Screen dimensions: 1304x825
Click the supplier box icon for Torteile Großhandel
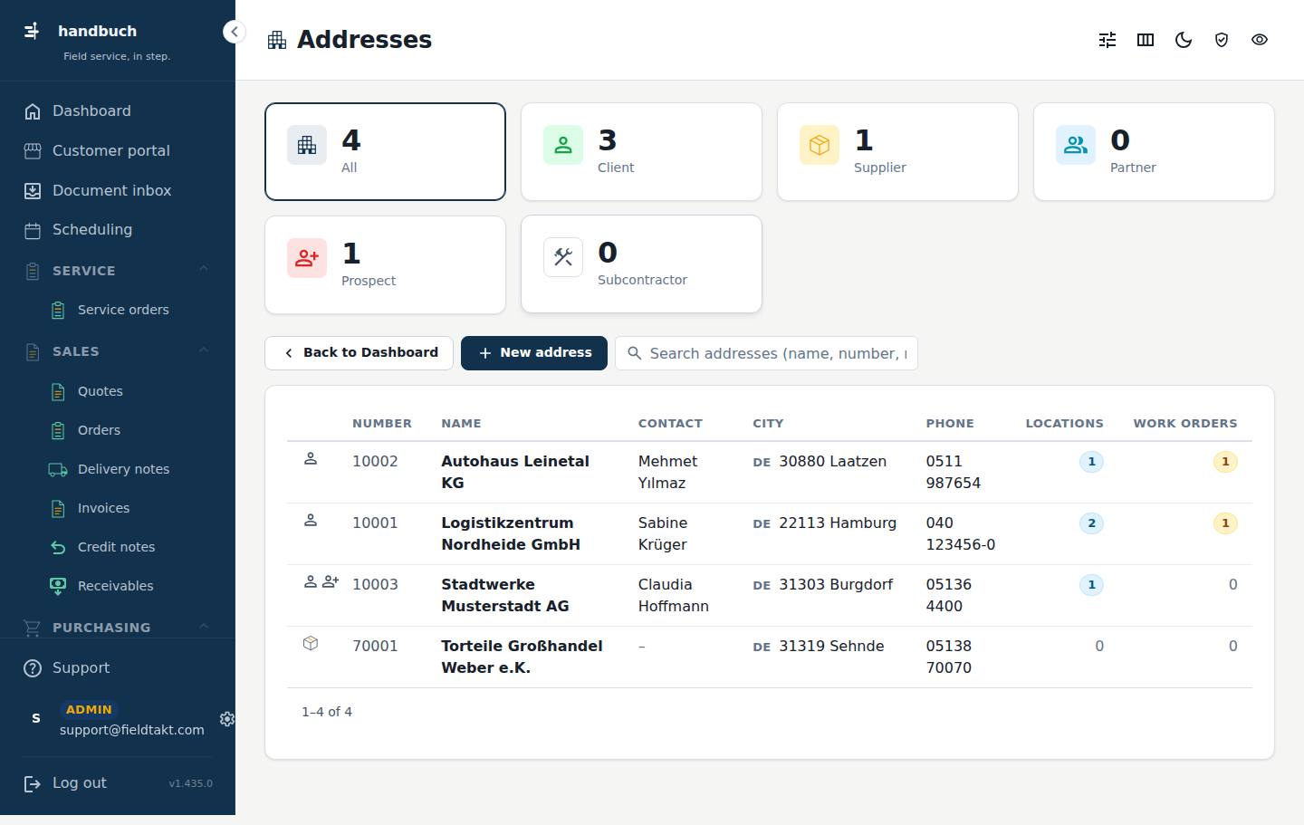pos(311,643)
